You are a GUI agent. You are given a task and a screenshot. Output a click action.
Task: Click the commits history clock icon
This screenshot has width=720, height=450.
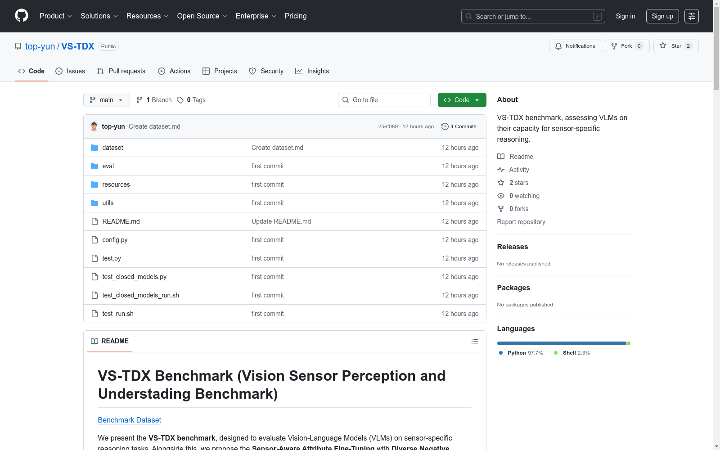(445, 126)
